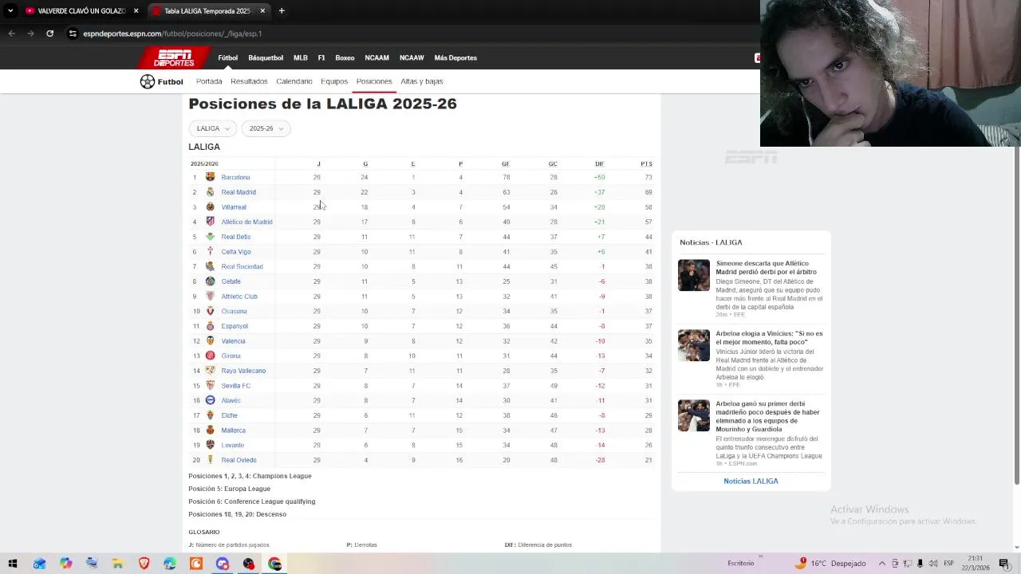Click the PTS column header
This screenshot has width=1021, height=574.
coord(646,164)
